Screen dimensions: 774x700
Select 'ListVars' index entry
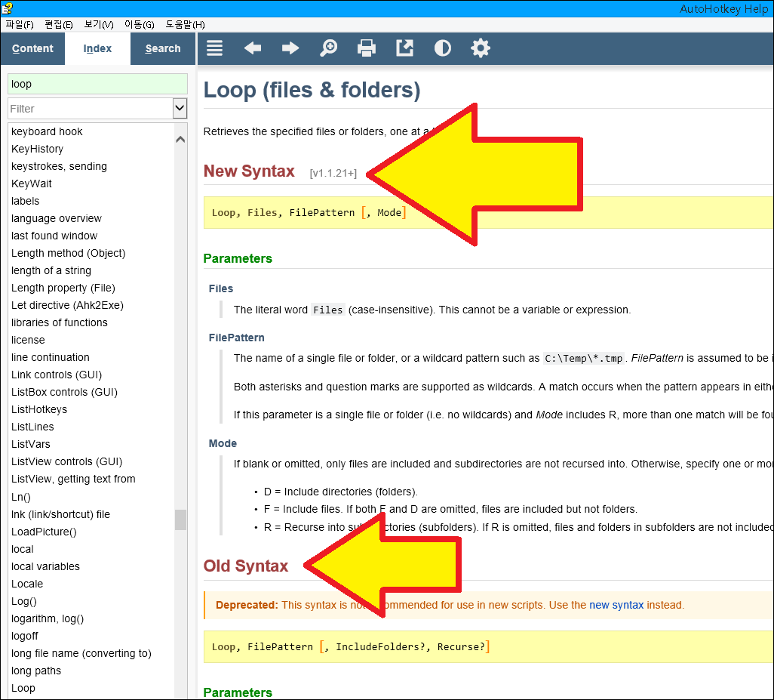coord(31,444)
